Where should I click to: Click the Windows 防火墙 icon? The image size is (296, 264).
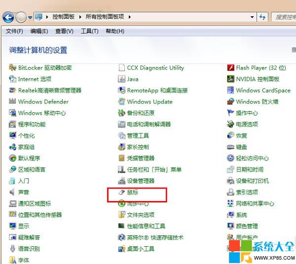pos(230,101)
